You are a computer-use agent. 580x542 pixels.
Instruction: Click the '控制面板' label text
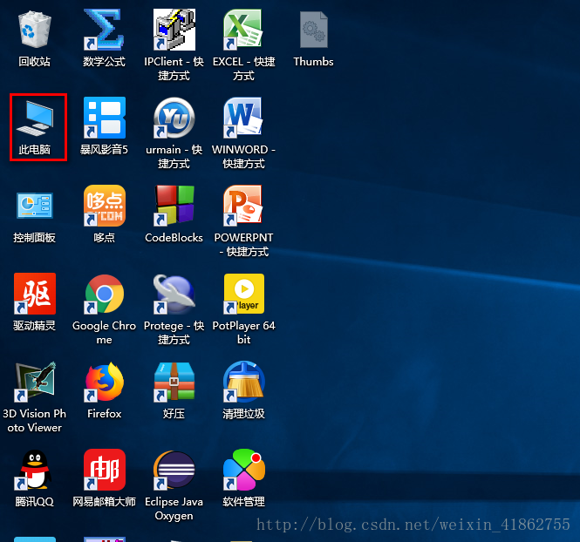pyautogui.click(x=34, y=238)
